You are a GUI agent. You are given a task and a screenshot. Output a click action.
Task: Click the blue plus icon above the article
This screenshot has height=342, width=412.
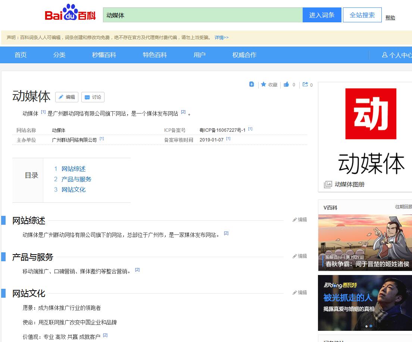(x=252, y=84)
